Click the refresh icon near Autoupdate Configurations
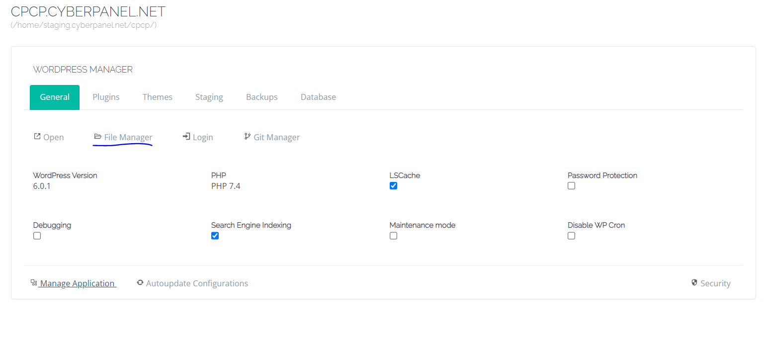This screenshot has height=344, width=765. coord(140,283)
